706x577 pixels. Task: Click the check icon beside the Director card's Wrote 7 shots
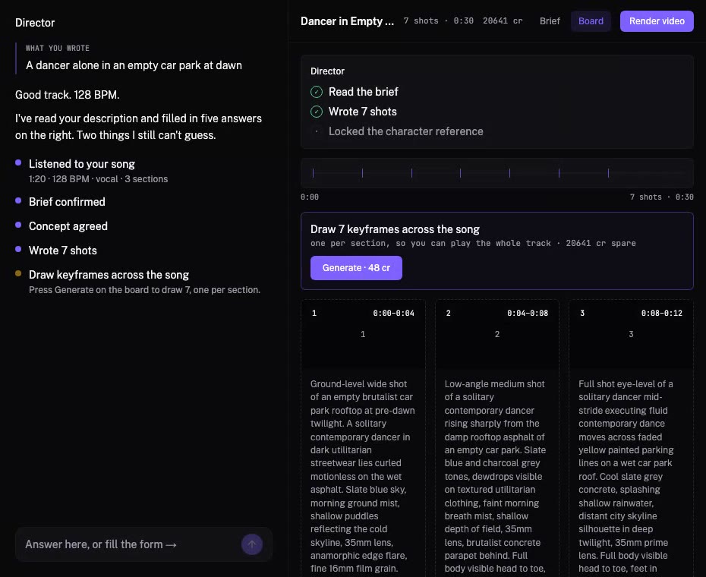(x=317, y=112)
